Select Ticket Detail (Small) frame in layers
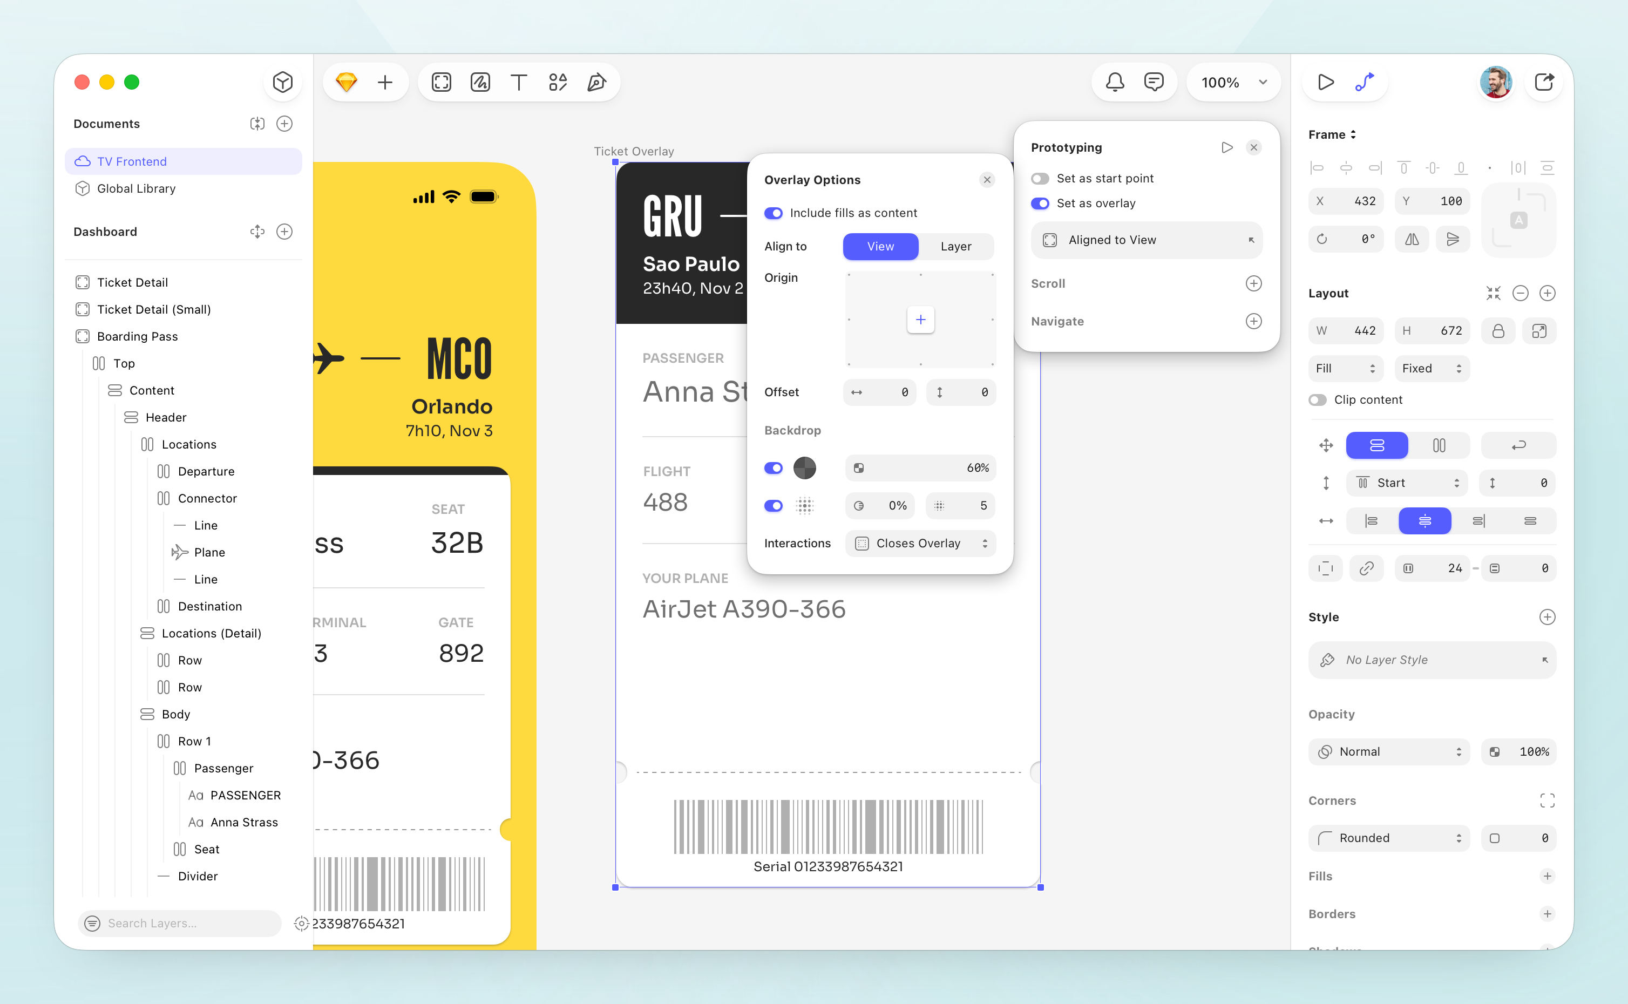This screenshot has width=1628, height=1004. click(x=183, y=309)
